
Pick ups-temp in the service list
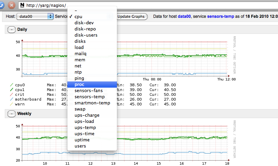pos(92,128)
